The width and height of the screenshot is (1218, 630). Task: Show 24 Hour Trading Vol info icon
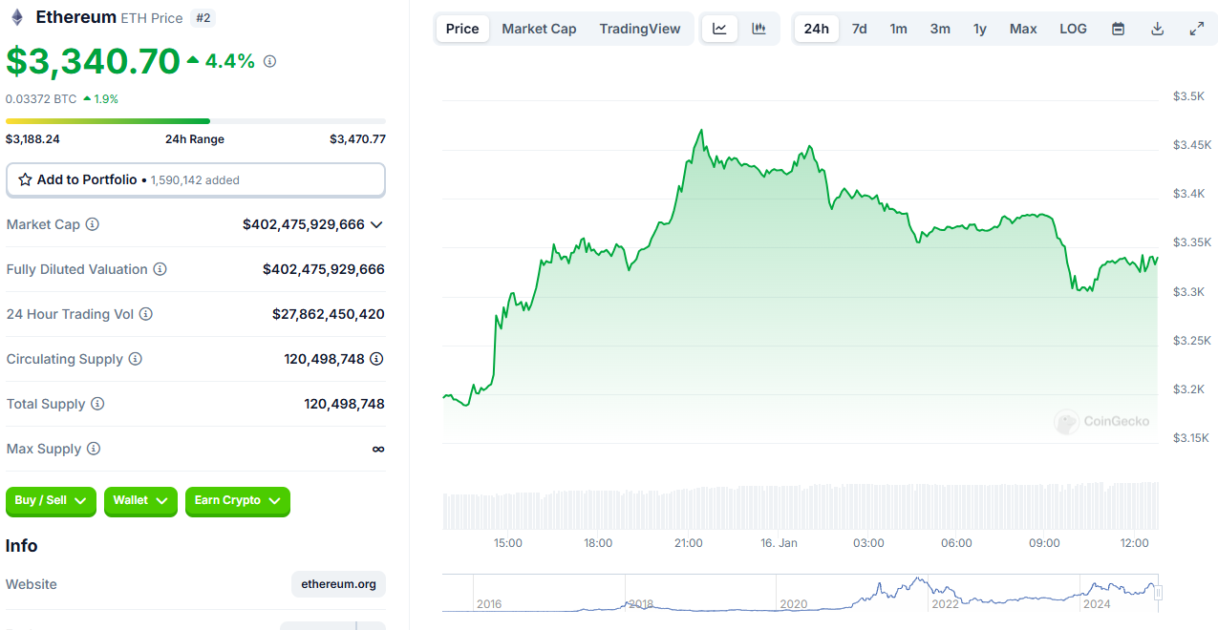coord(146,314)
